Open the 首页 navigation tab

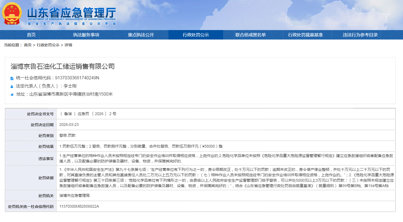click(31, 35)
